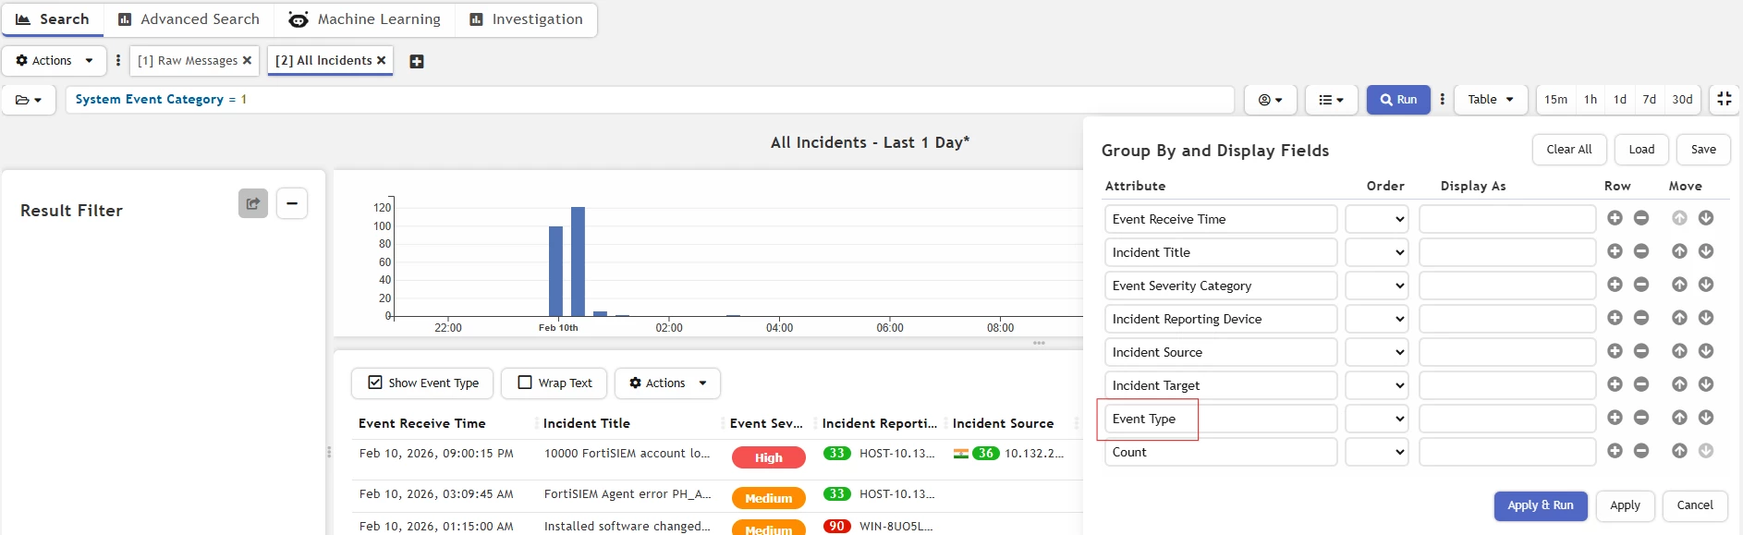The height and width of the screenshot is (535, 1743).
Task: Exit full screen view icon
Action: (1725, 99)
